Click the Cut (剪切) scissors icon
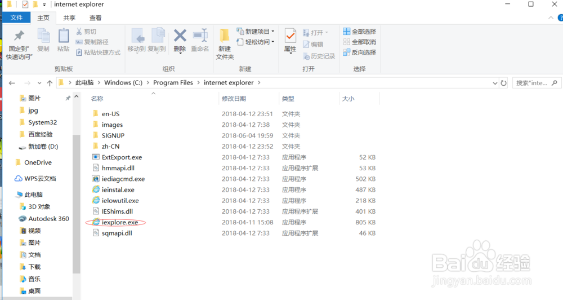 pyautogui.click(x=79, y=31)
